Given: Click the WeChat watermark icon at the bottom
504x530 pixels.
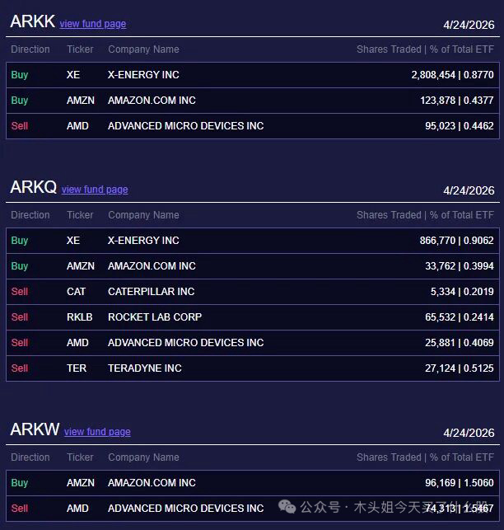Looking at the screenshot, I should tap(289, 507).
